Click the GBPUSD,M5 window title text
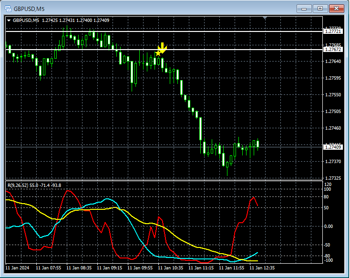The height and width of the screenshot is (278, 350). coord(29,9)
